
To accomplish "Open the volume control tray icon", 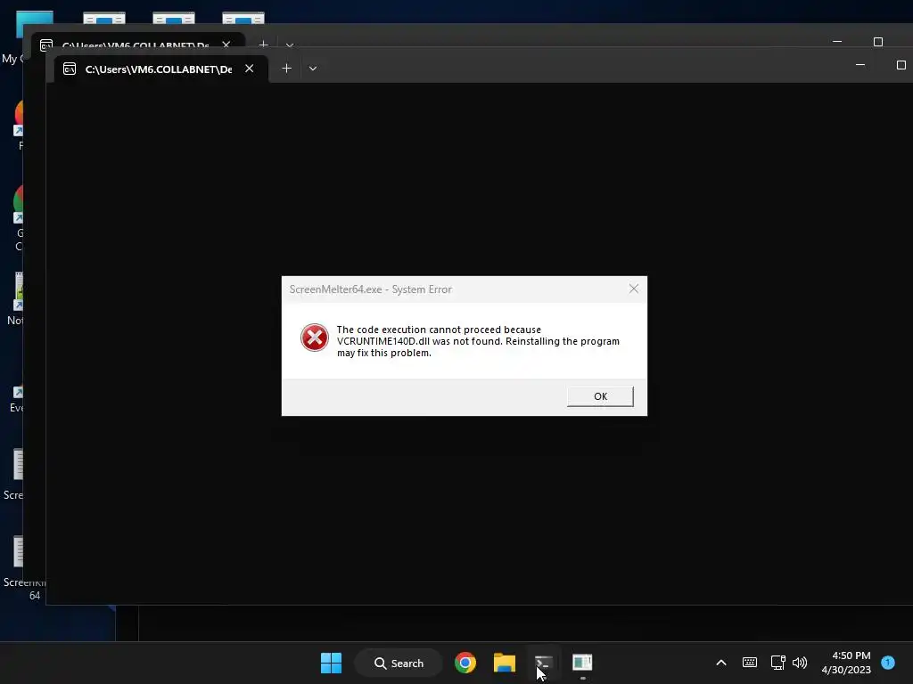I will [800, 663].
